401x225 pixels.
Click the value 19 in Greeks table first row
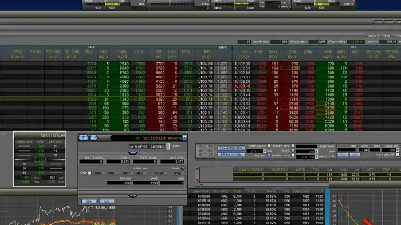pos(389,175)
